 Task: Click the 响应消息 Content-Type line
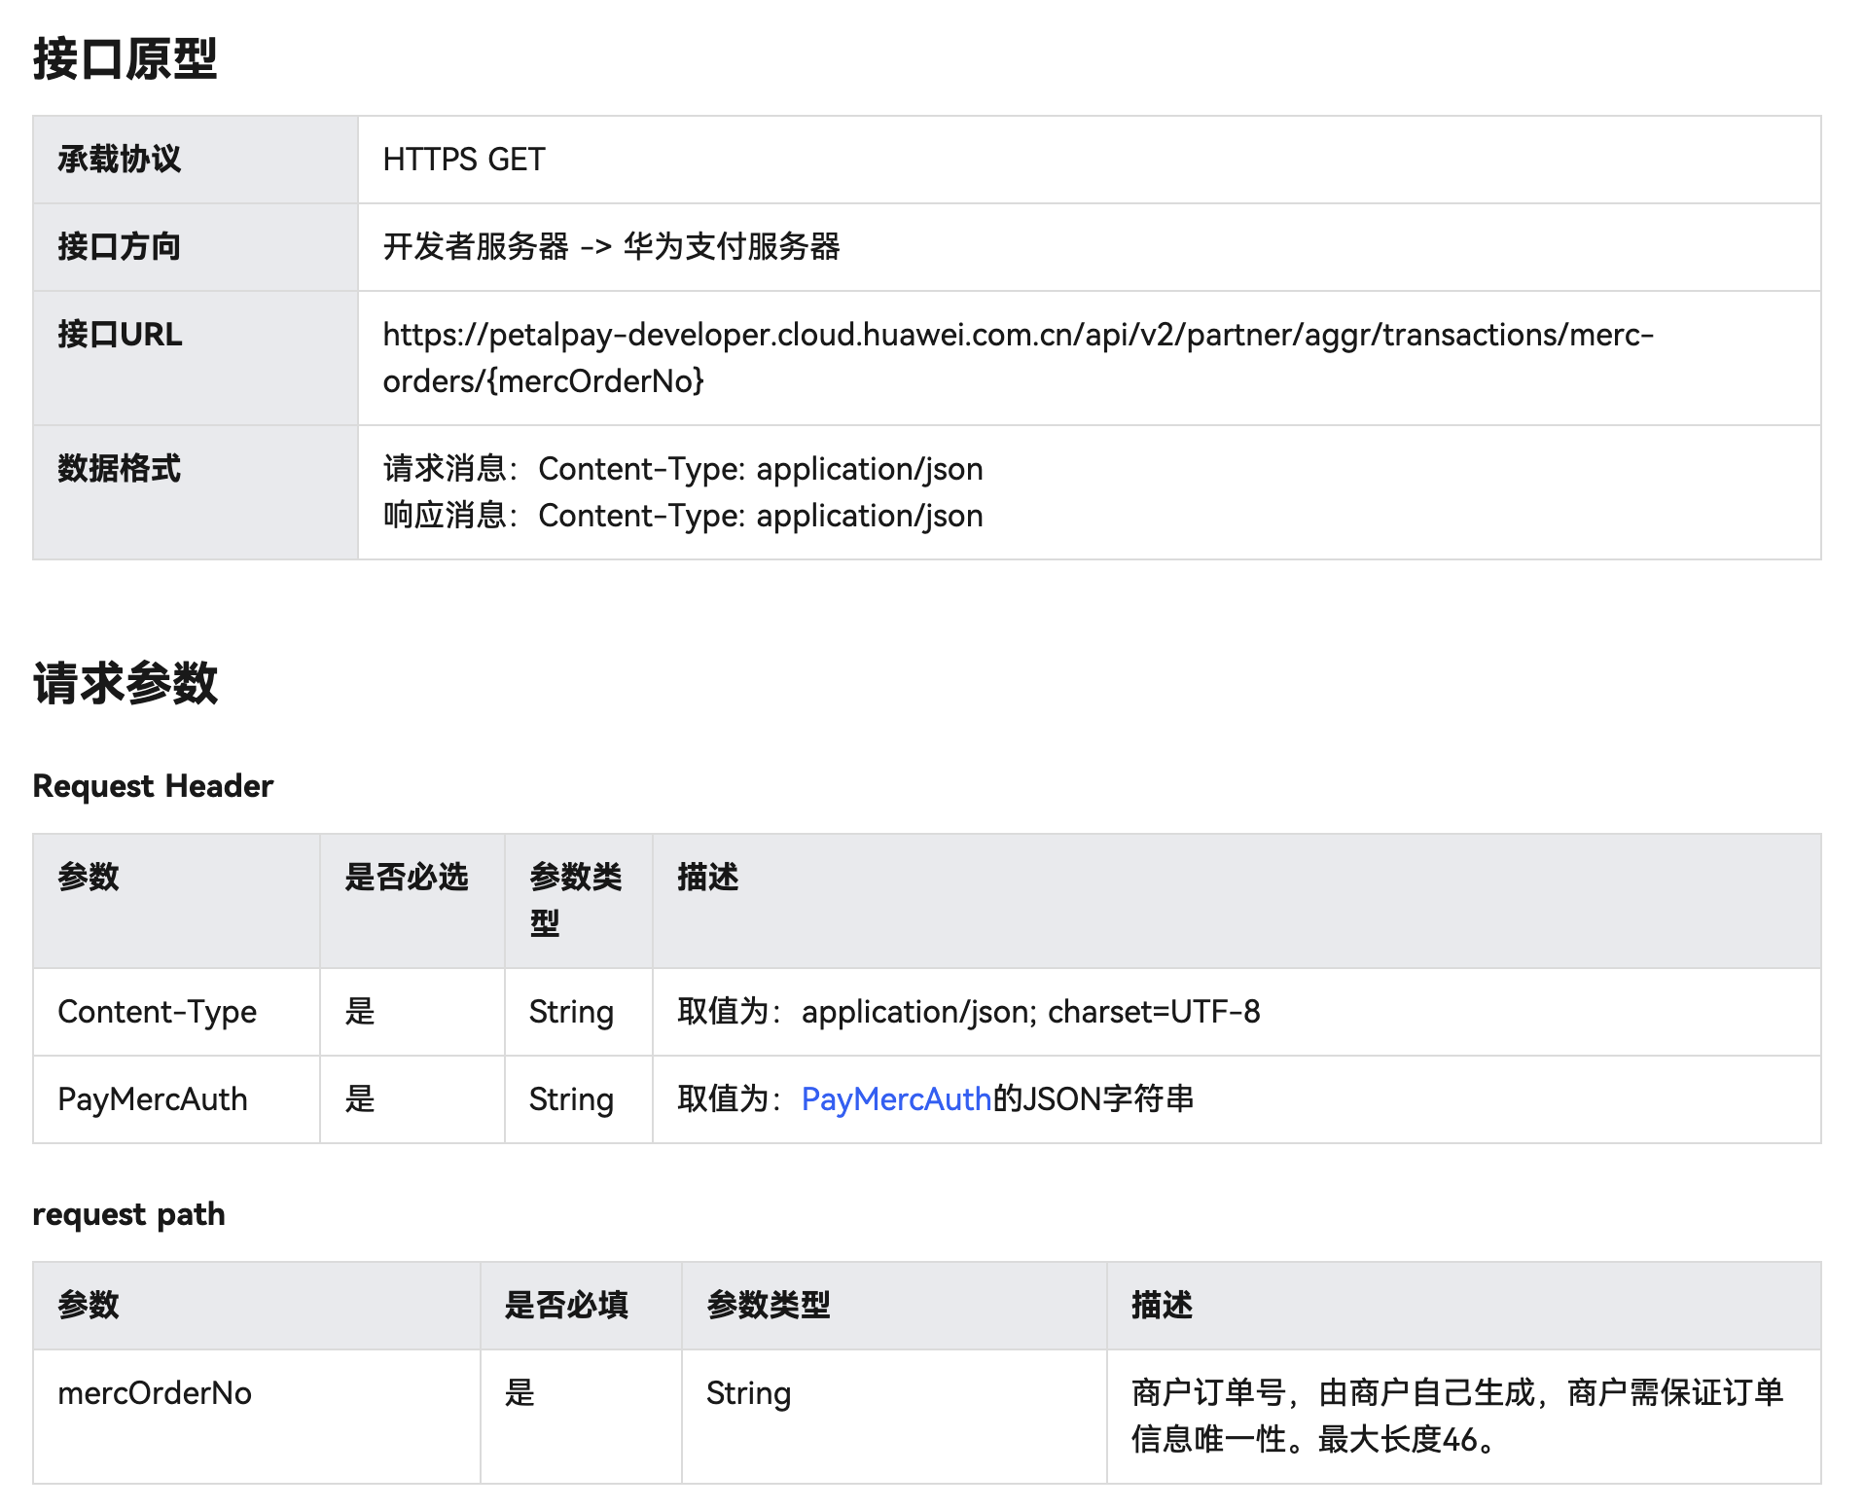pyautogui.click(x=682, y=516)
